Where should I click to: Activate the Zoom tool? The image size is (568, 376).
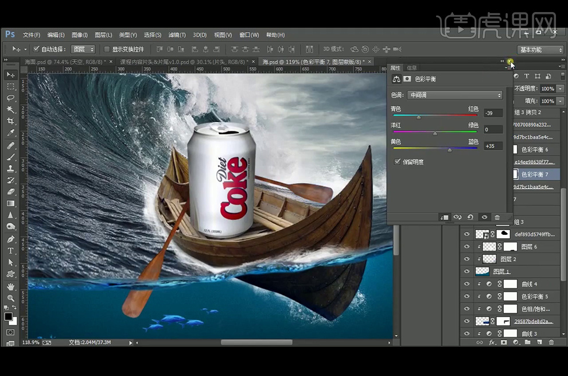[10, 298]
